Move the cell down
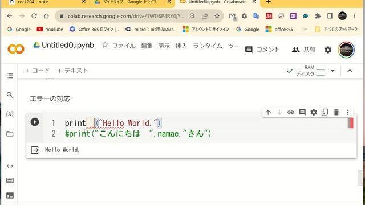 (x=279, y=113)
